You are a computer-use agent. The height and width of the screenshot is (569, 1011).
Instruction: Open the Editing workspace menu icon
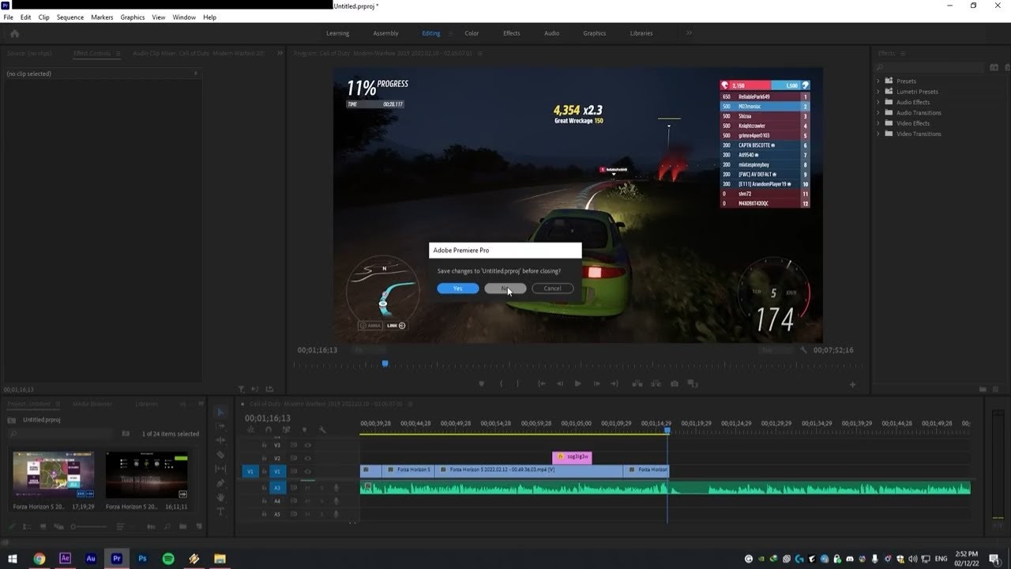[452, 33]
